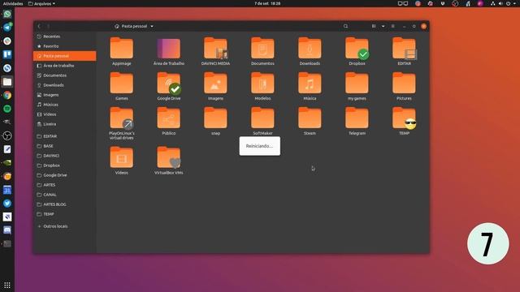The height and width of the screenshot is (292, 520).
Task: Open Músicas in the sidebar
Action: click(x=65, y=105)
